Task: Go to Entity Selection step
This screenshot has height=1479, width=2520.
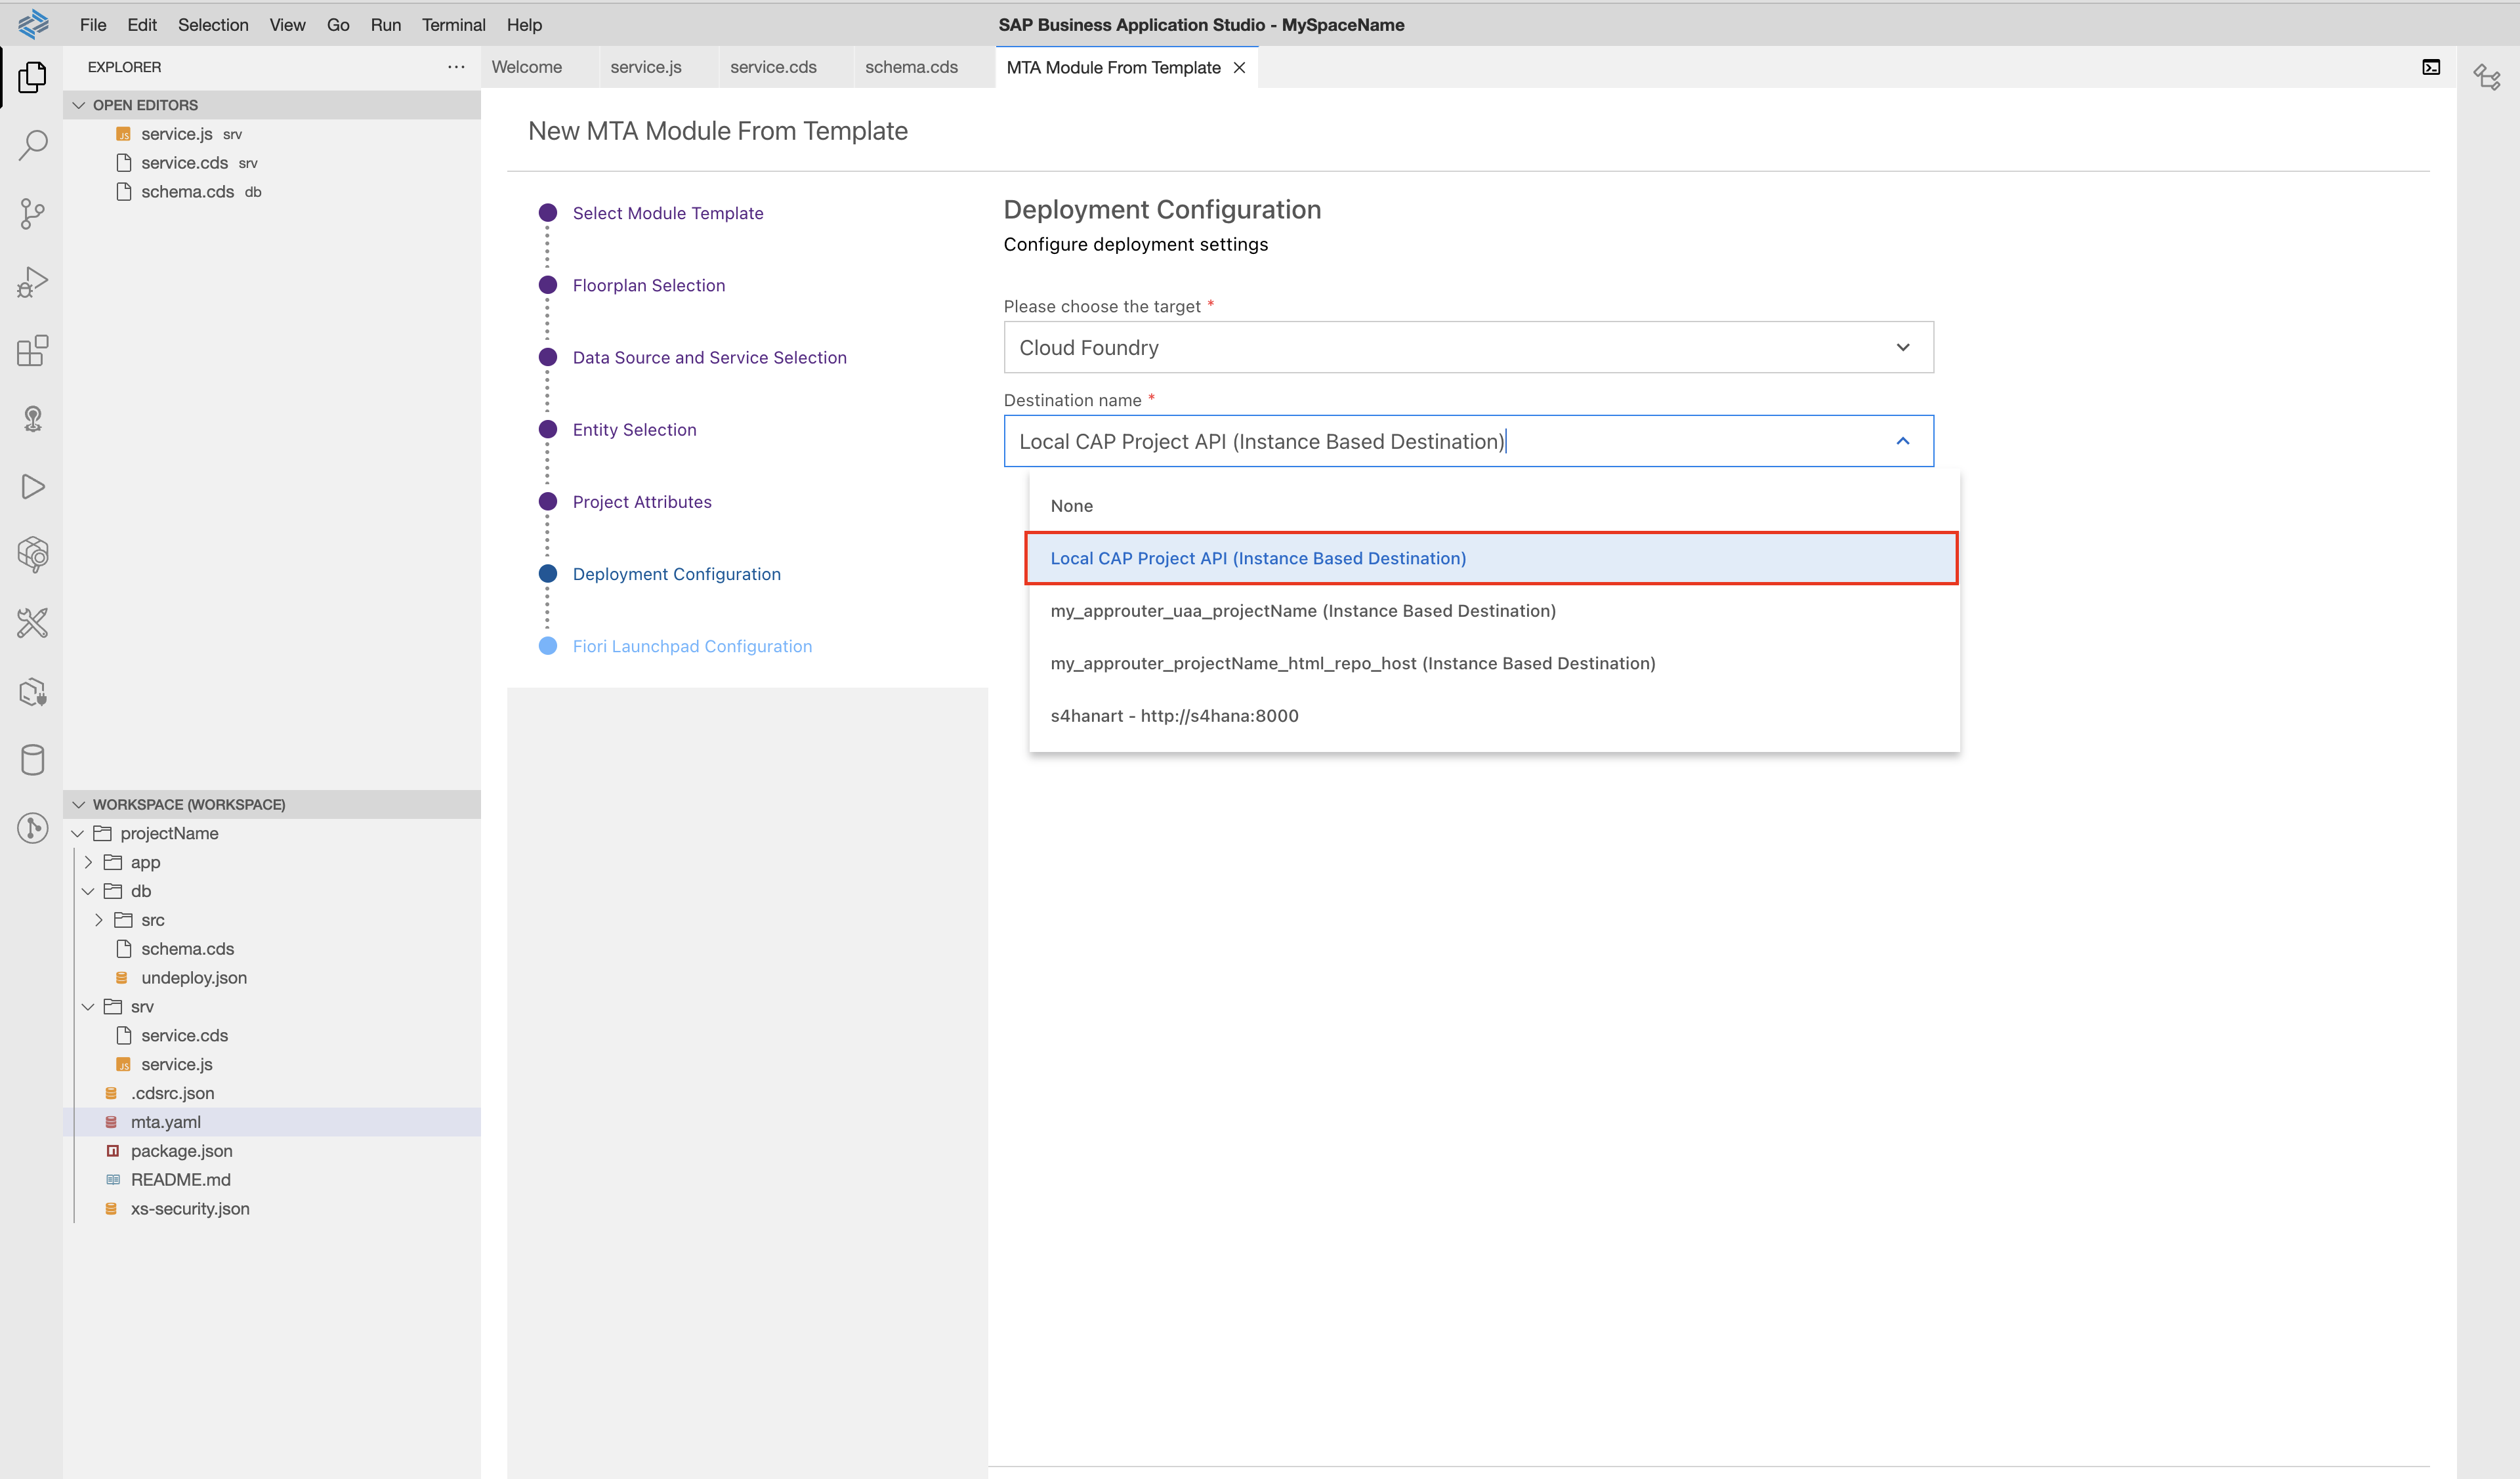Action: [x=634, y=429]
